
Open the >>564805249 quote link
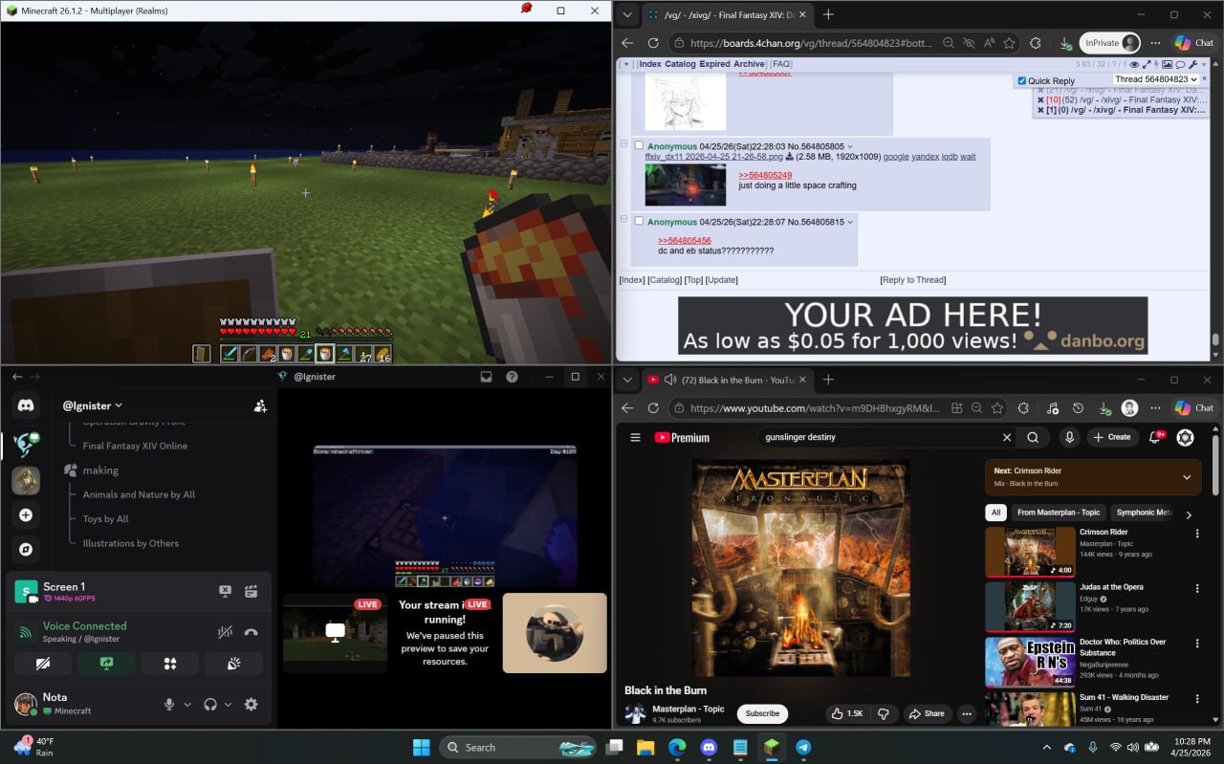[765, 175]
